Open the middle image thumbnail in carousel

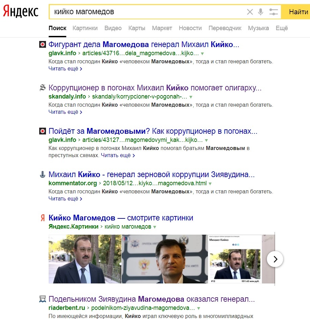tap(165, 259)
